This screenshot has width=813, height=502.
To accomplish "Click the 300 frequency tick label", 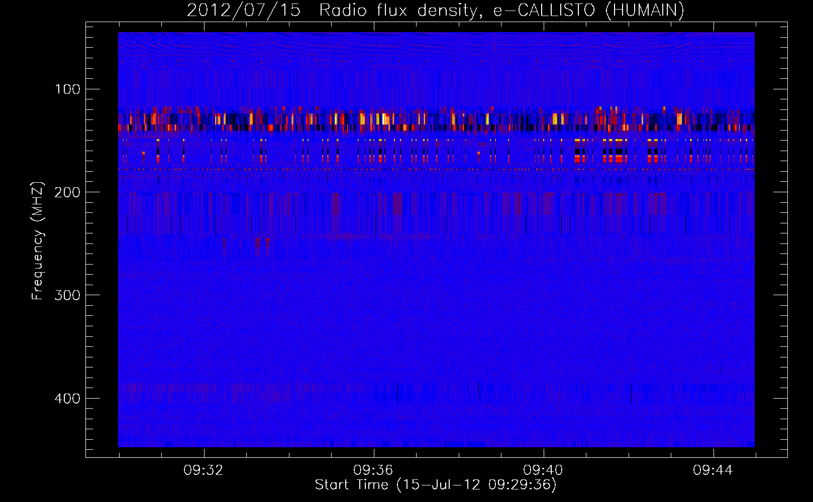I will pos(67,295).
